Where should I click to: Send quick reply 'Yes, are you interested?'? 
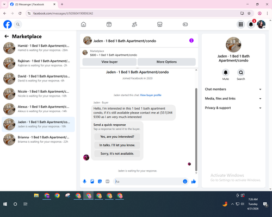(x=117, y=137)
